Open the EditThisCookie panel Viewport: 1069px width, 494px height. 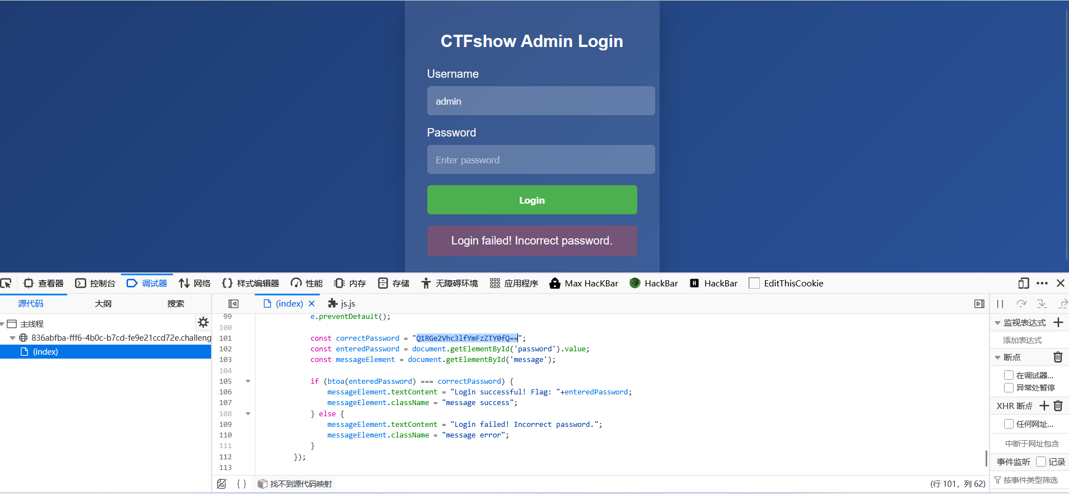pos(786,283)
